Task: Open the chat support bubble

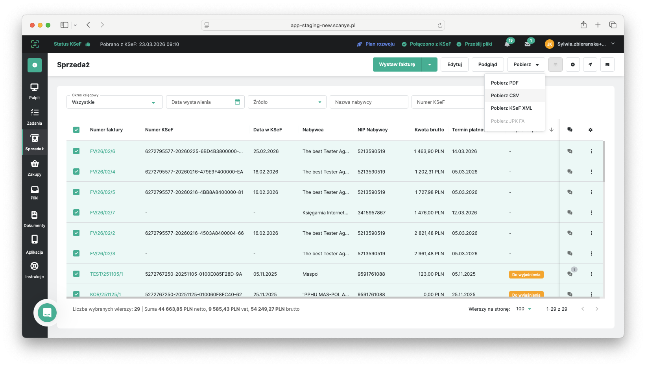Action: click(47, 313)
